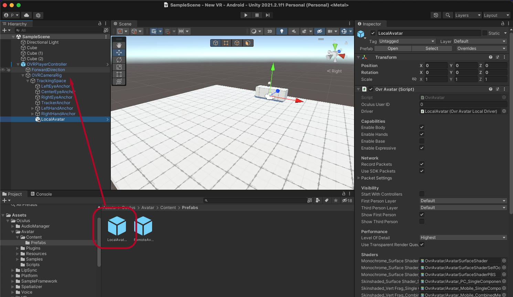Click the Pause button
This screenshot has height=297, width=513.
pyautogui.click(x=257, y=15)
